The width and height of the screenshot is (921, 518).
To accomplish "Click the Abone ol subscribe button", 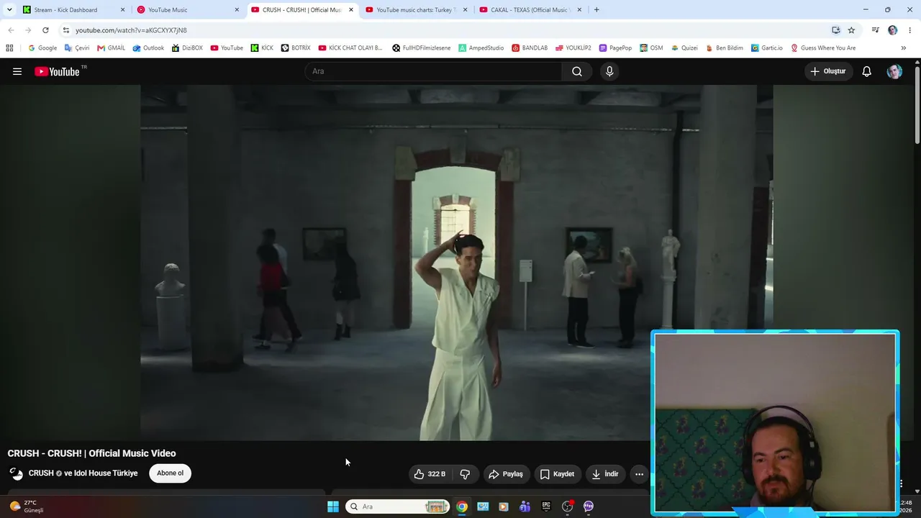I will coord(171,473).
